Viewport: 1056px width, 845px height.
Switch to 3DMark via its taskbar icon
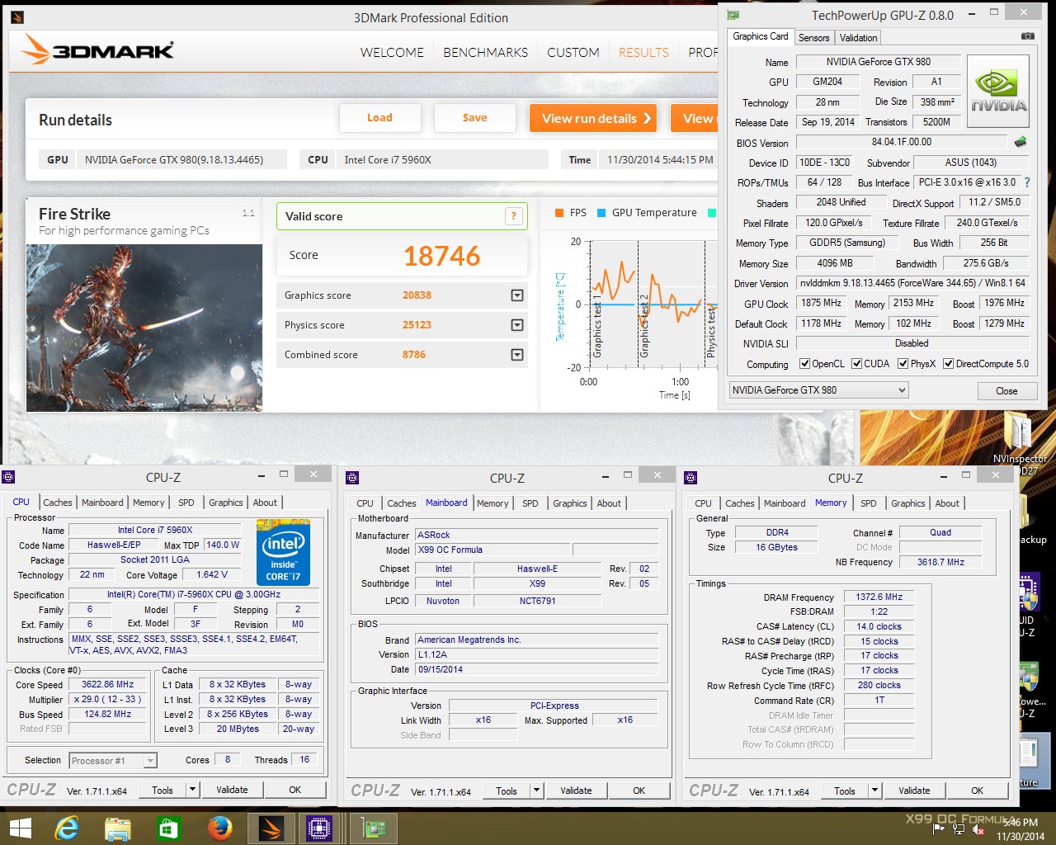point(271,828)
